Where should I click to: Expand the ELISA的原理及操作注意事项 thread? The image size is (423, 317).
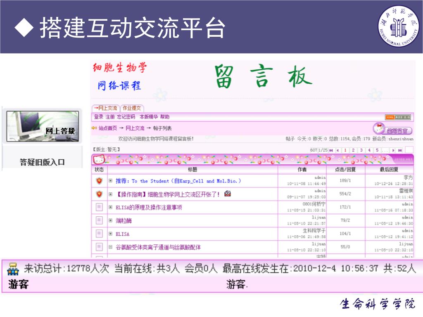tap(110, 207)
